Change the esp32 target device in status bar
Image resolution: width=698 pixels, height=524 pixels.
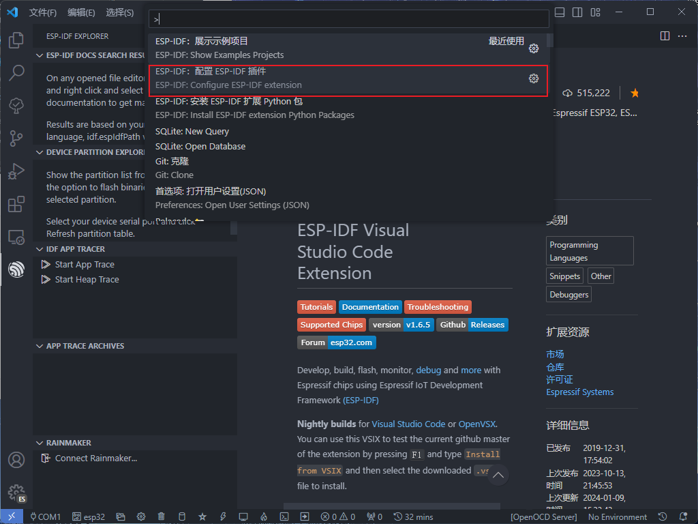[89, 517]
